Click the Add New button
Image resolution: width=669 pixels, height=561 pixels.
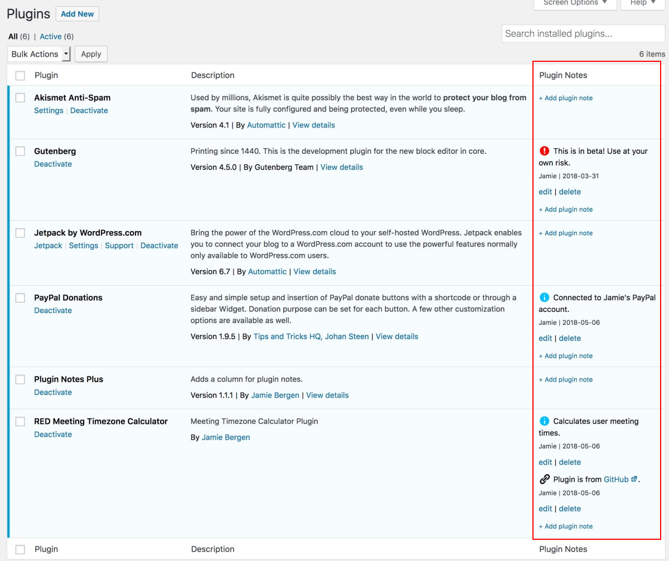77,13
